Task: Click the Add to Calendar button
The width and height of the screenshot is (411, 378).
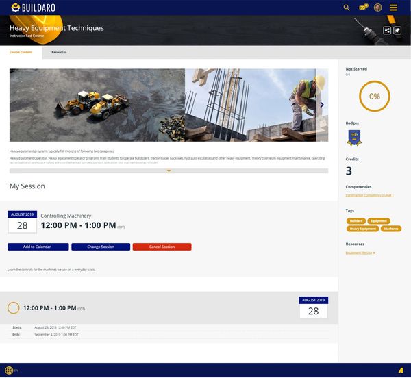Action: coord(38,247)
